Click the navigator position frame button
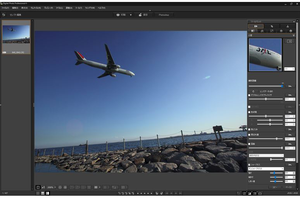The image size is (300, 200). 289,41
